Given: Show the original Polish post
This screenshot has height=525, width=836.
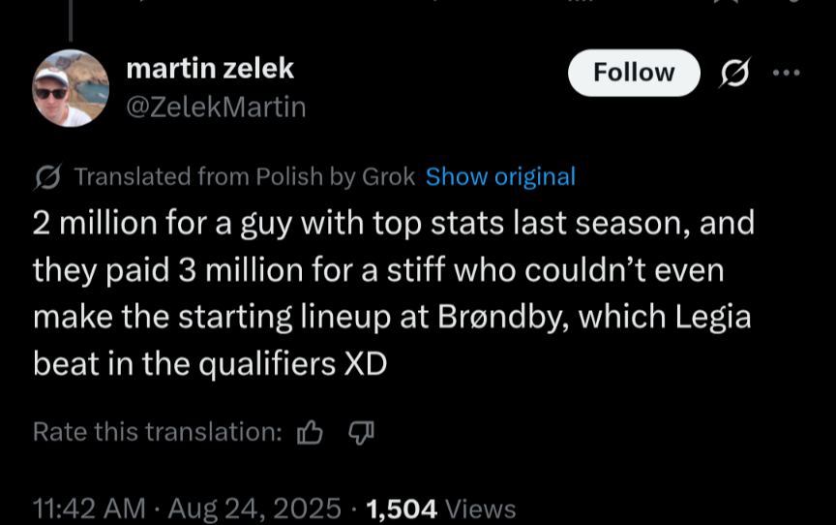Looking at the screenshot, I should tap(500, 176).
